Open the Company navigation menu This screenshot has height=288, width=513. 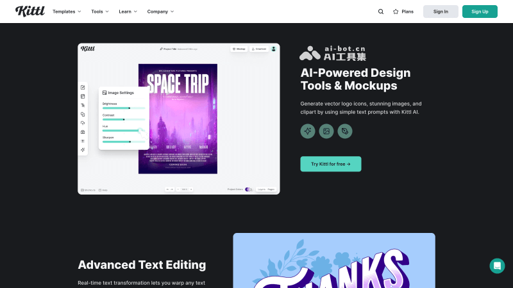click(x=160, y=12)
